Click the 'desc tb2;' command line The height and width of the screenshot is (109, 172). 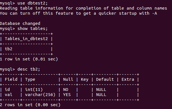point(20,69)
